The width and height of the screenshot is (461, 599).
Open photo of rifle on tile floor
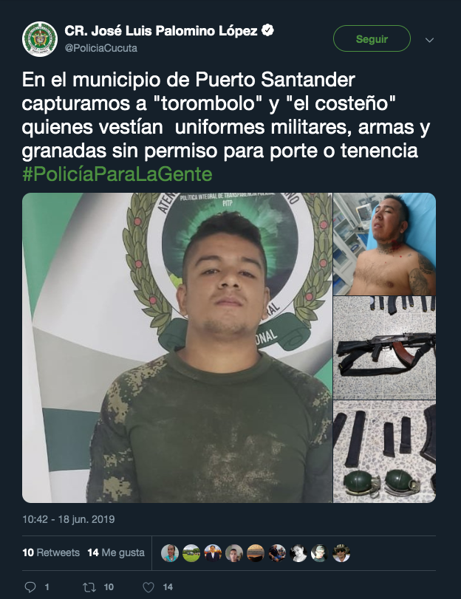384,348
